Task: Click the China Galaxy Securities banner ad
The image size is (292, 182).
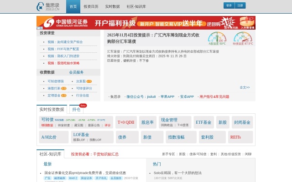Action: (x=146, y=23)
